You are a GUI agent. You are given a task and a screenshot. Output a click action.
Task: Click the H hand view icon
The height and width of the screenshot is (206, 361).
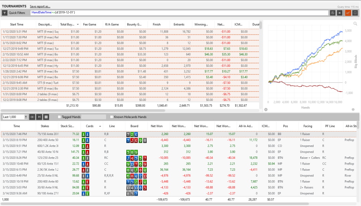pyautogui.click(x=39, y=117)
